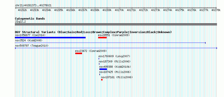Click the 40277k ruler label

click(204, 10)
